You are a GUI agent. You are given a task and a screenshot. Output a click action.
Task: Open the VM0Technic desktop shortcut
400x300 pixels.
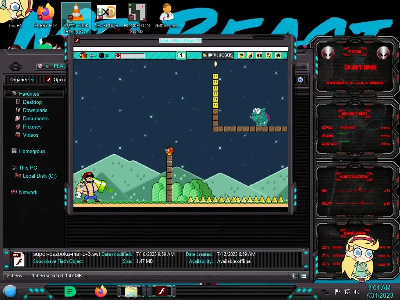[167, 15]
